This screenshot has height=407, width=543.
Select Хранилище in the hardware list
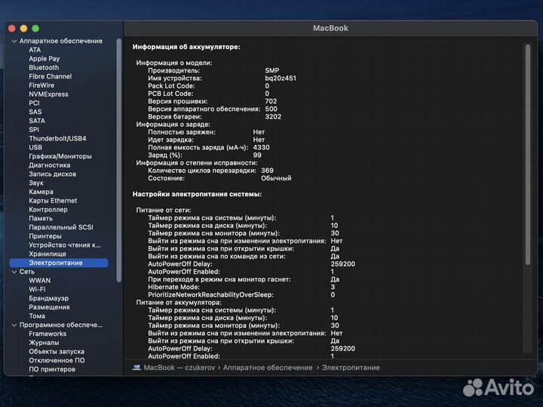coord(48,254)
